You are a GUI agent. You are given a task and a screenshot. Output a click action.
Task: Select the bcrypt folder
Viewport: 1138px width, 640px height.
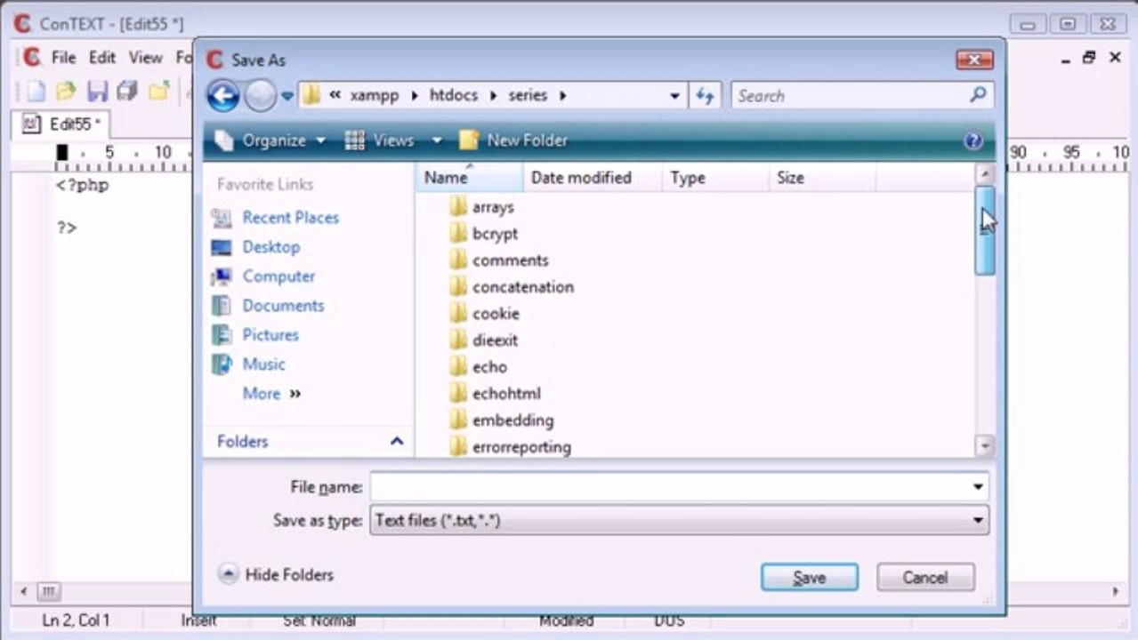(483, 234)
